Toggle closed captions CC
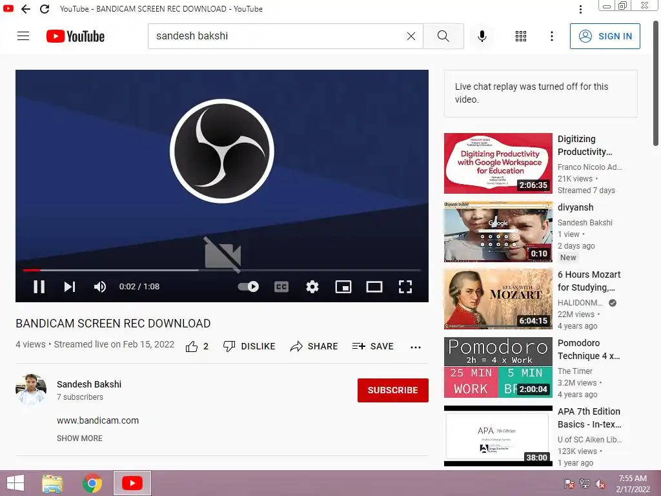661x496 pixels. [x=281, y=287]
